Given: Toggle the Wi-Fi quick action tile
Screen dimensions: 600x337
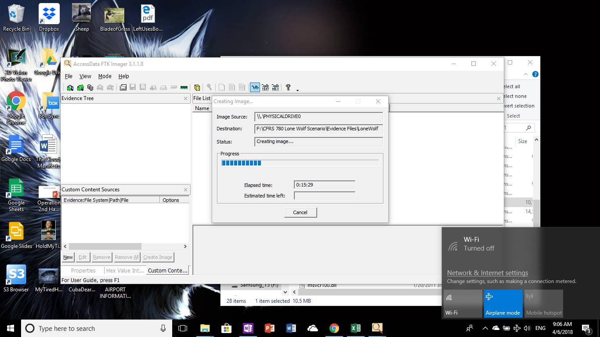Looking at the screenshot, I should (x=463, y=303).
